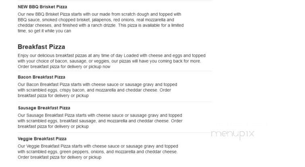The image size is (305, 167).
Task: Click 'with your choice of bacon, sausage' line
Action: click(109, 61)
